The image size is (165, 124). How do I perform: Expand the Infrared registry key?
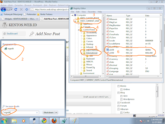pyautogui.click(x=81, y=47)
